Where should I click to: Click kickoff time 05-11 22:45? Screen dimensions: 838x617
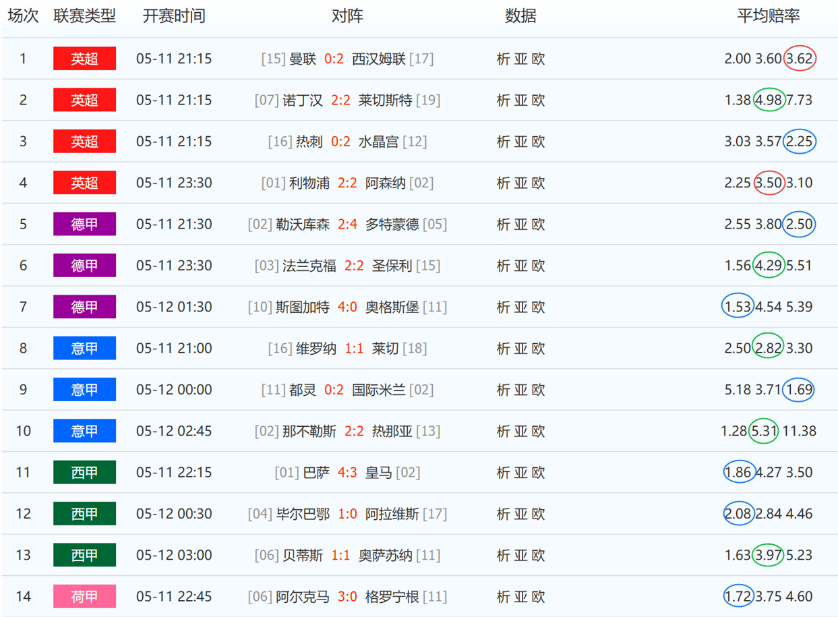(x=174, y=597)
